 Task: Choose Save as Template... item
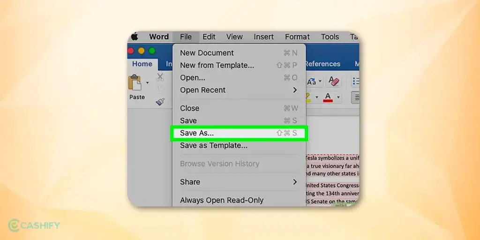point(239,146)
